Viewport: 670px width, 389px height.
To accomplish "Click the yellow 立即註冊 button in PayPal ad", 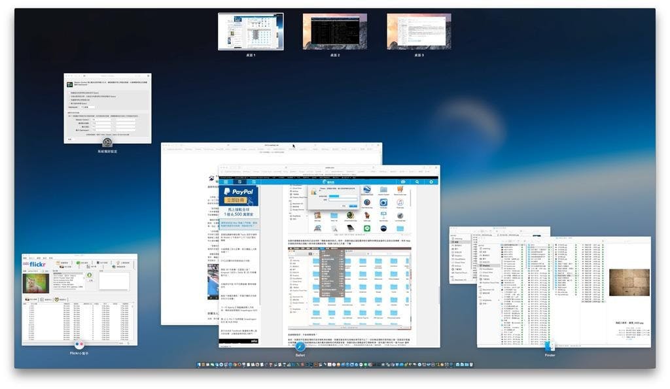I will pos(236,200).
